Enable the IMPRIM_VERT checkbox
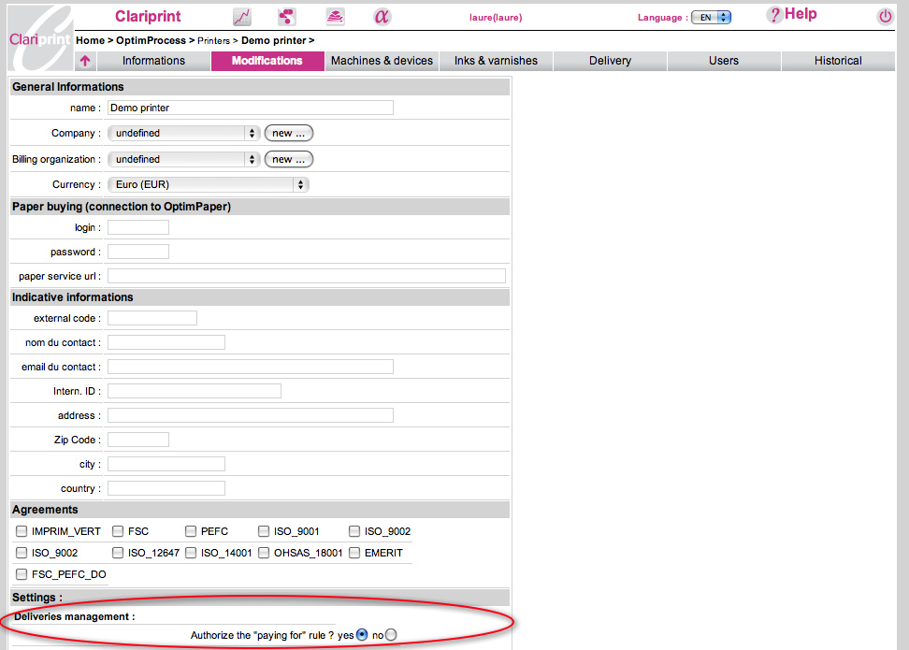Image resolution: width=909 pixels, height=650 pixels. point(22,531)
